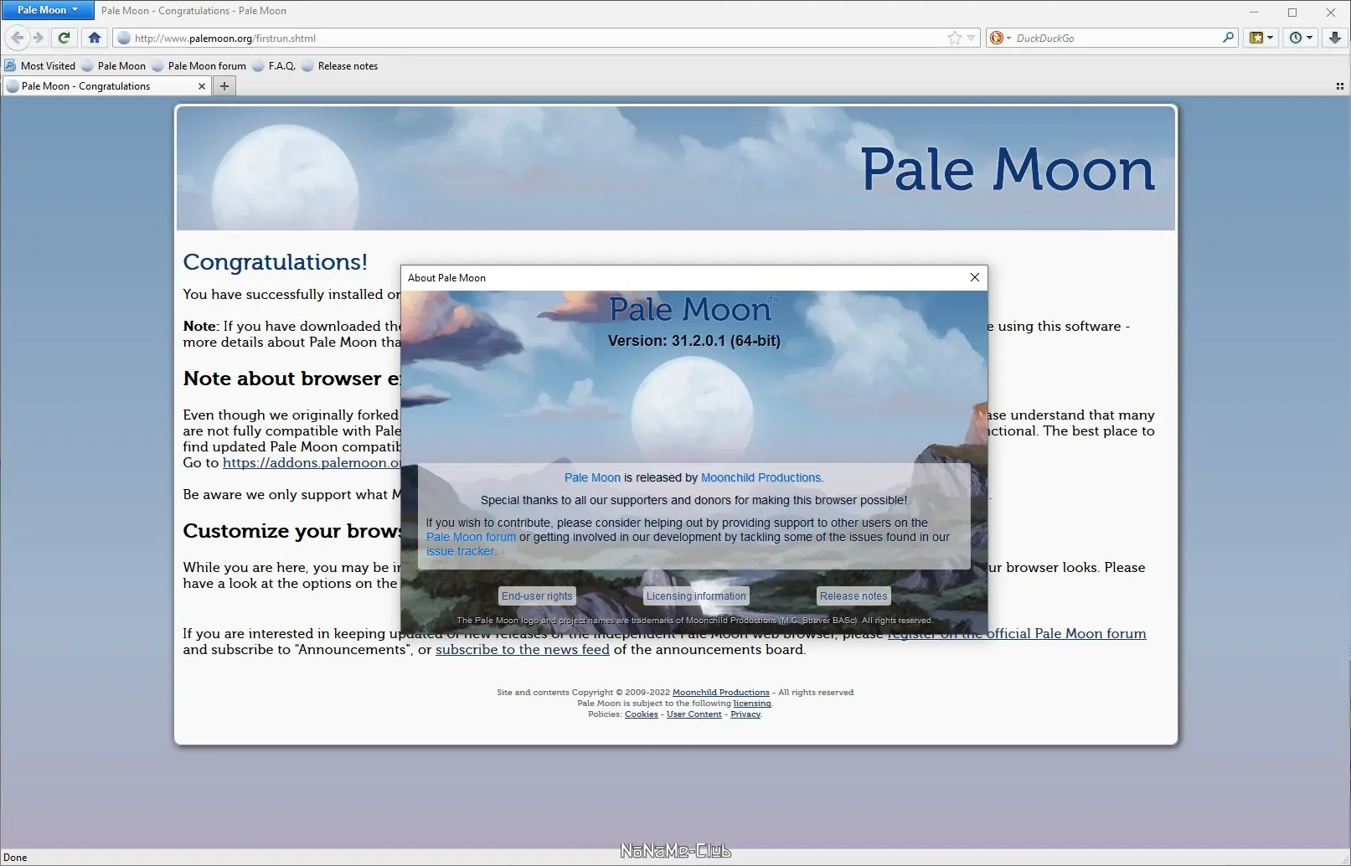Go back with the Back arrow button
This screenshot has width=1351, height=866.
point(18,38)
